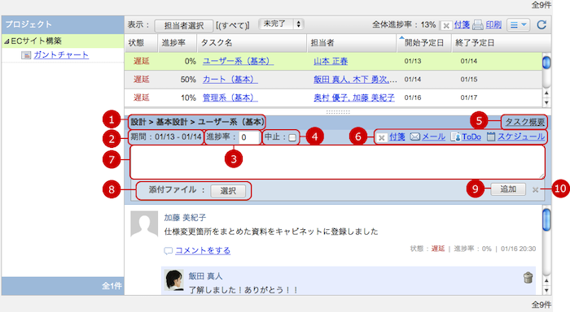
Task: Open the ガントチャート link
Action: [x=61, y=54]
